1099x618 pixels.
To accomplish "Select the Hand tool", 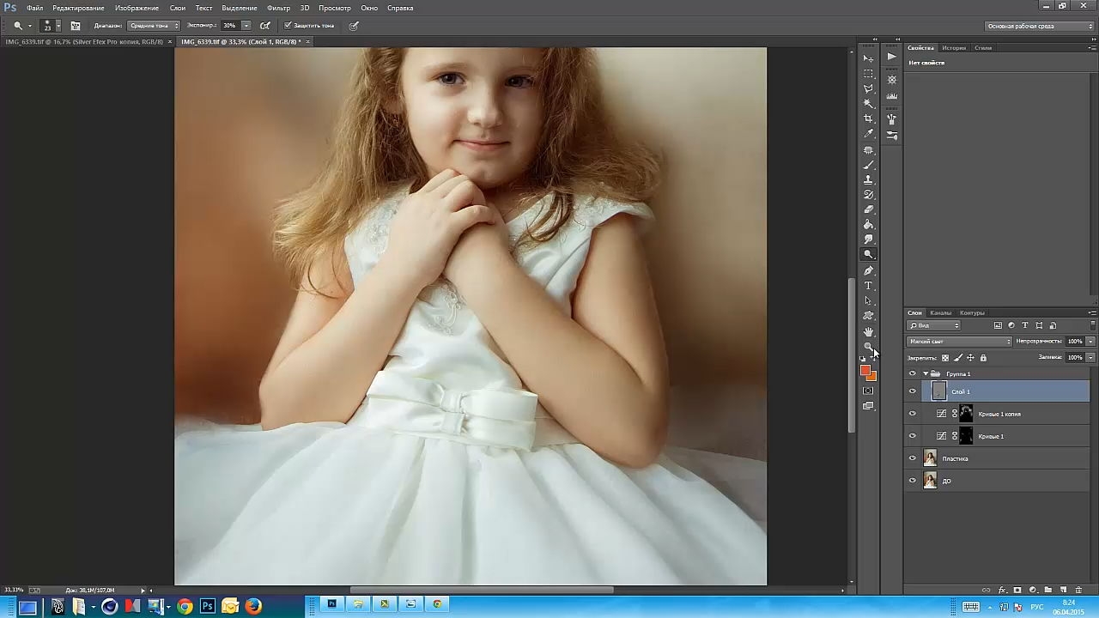I will point(869,332).
